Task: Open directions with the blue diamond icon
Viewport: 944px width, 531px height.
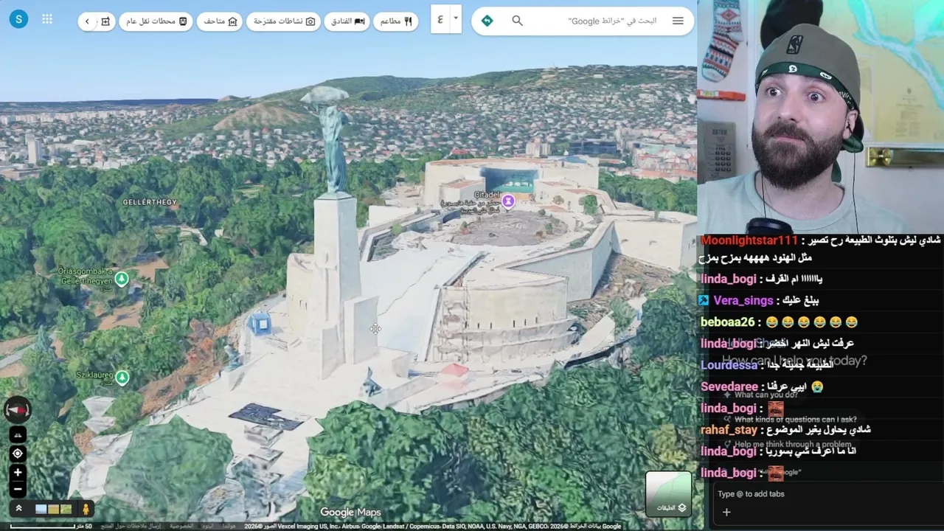Action: coord(487,21)
